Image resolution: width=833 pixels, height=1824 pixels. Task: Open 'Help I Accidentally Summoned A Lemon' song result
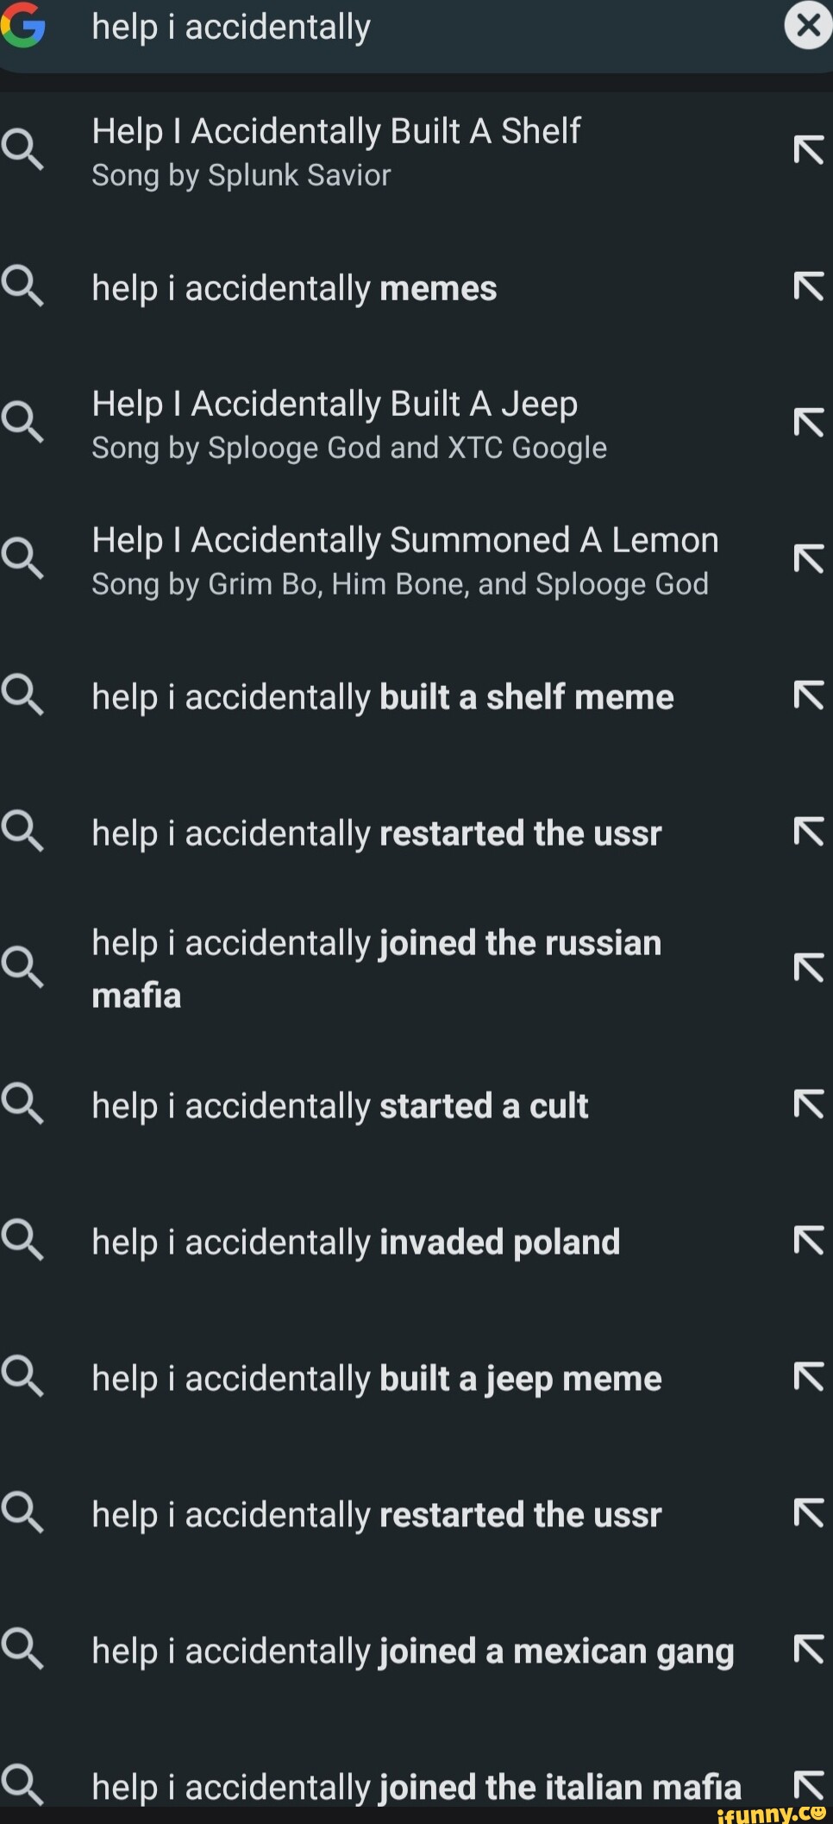(404, 559)
